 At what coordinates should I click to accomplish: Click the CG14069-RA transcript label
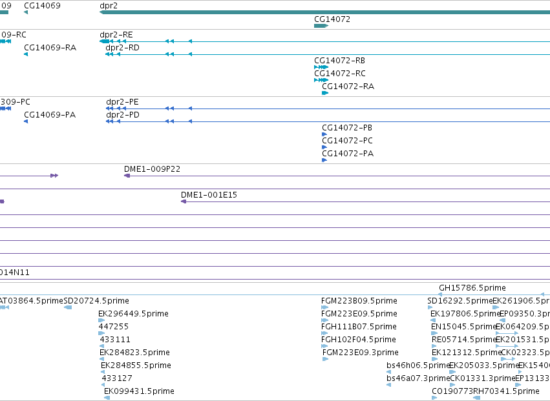[x=50, y=48]
